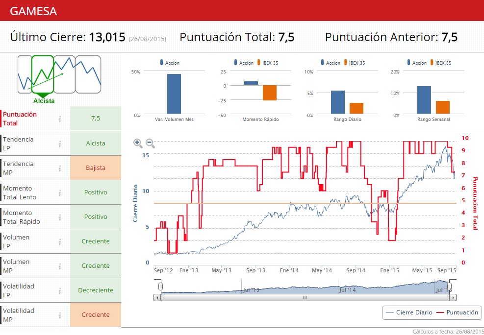Toggle Accion legend in Rango Diario chart
The width and height of the screenshot is (484, 335).
point(331,63)
